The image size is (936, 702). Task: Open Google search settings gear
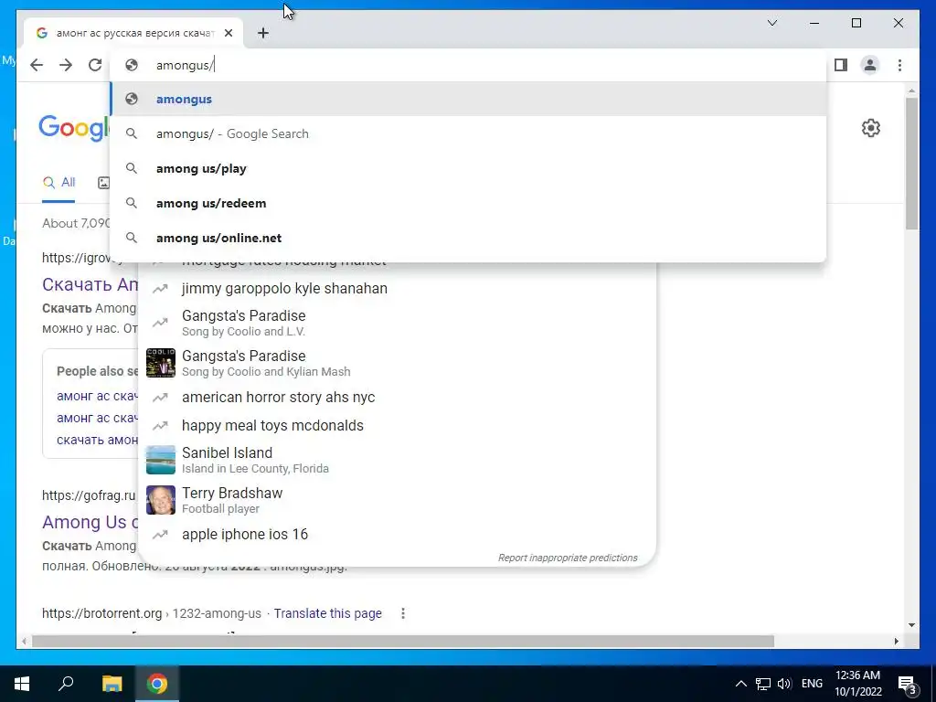pyautogui.click(x=871, y=128)
